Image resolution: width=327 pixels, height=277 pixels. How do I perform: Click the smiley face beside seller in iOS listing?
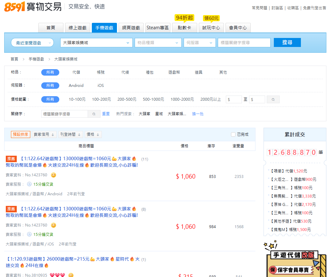[x=53, y=225]
